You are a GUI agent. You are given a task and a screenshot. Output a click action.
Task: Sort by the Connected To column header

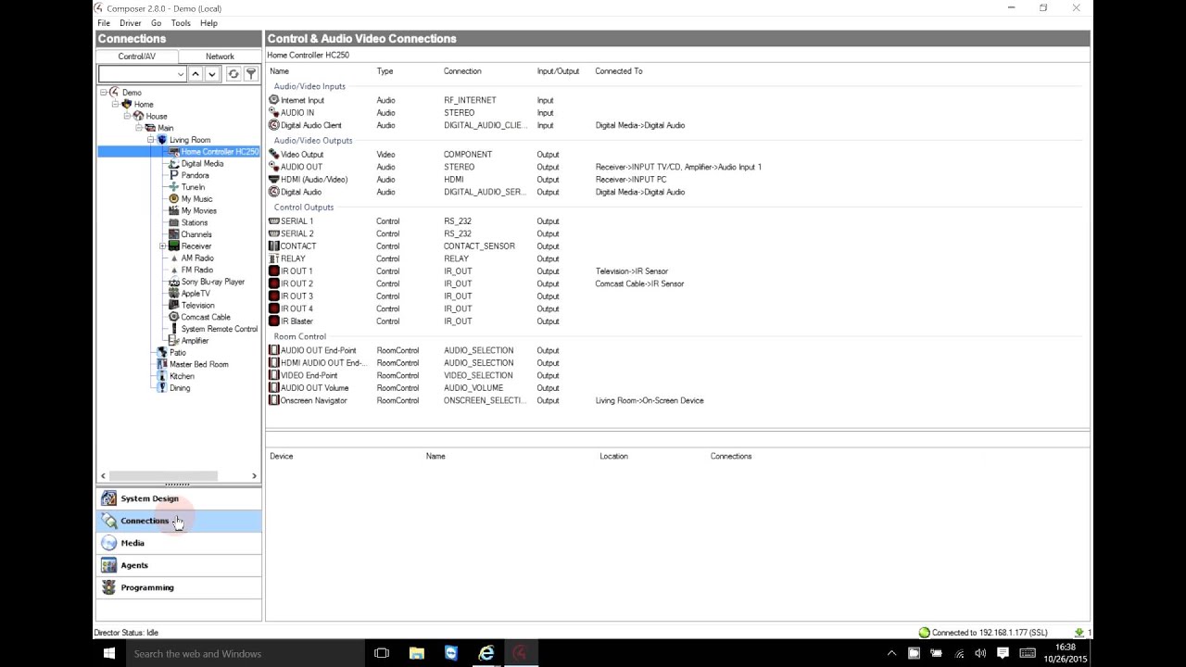pyautogui.click(x=619, y=71)
